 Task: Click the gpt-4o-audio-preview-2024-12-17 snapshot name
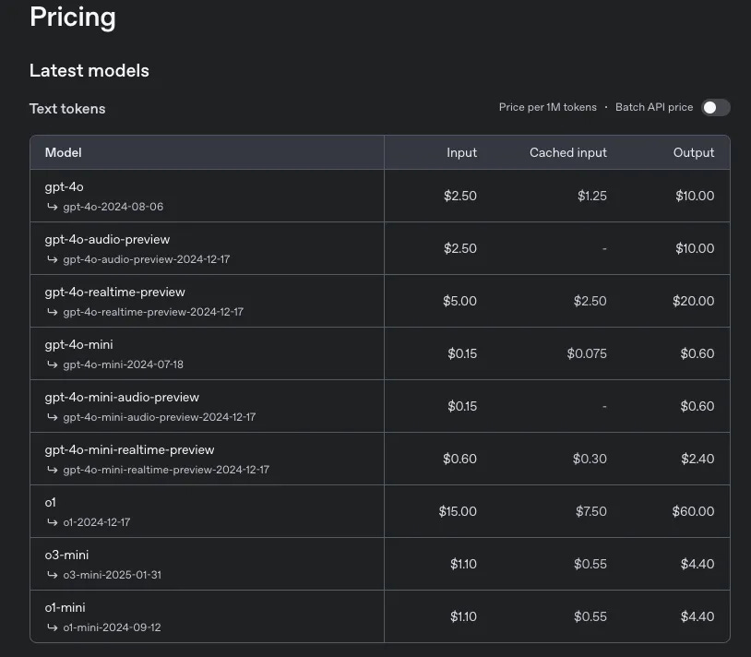pyautogui.click(x=147, y=259)
